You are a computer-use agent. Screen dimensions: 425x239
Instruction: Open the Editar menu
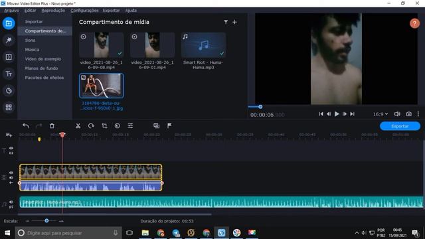point(30,11)
